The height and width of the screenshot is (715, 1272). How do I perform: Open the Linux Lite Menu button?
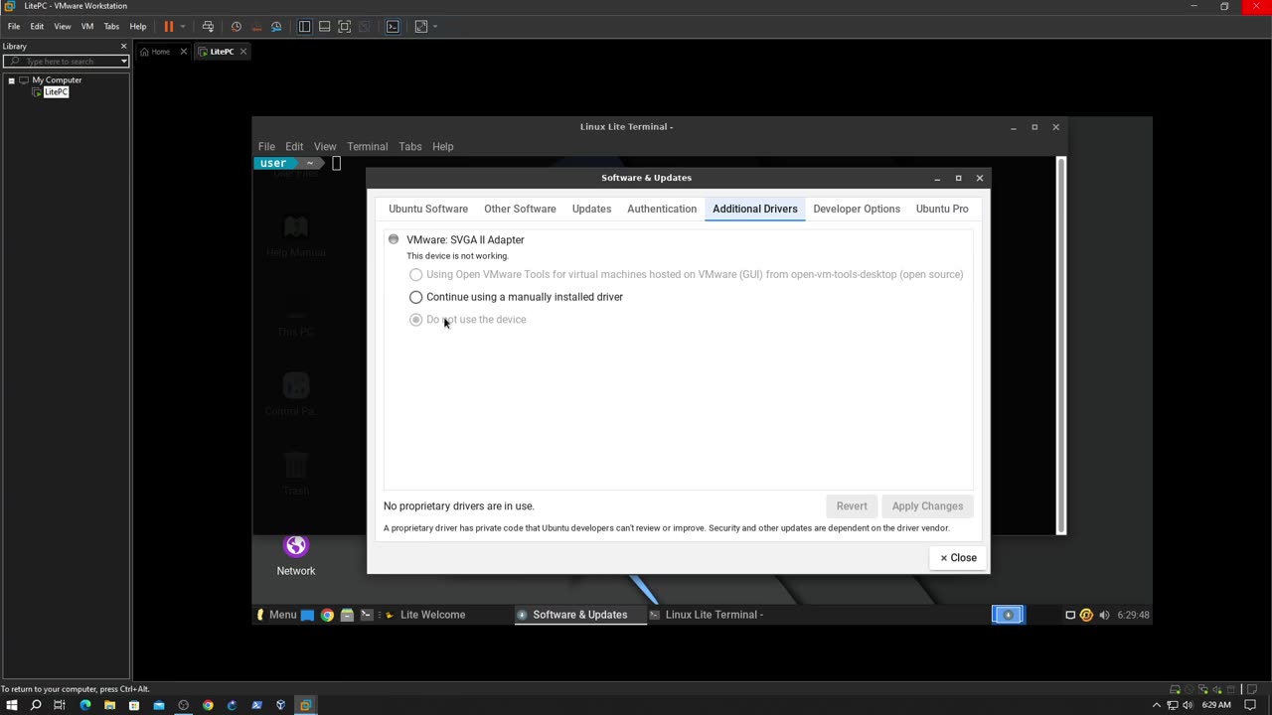276,615
